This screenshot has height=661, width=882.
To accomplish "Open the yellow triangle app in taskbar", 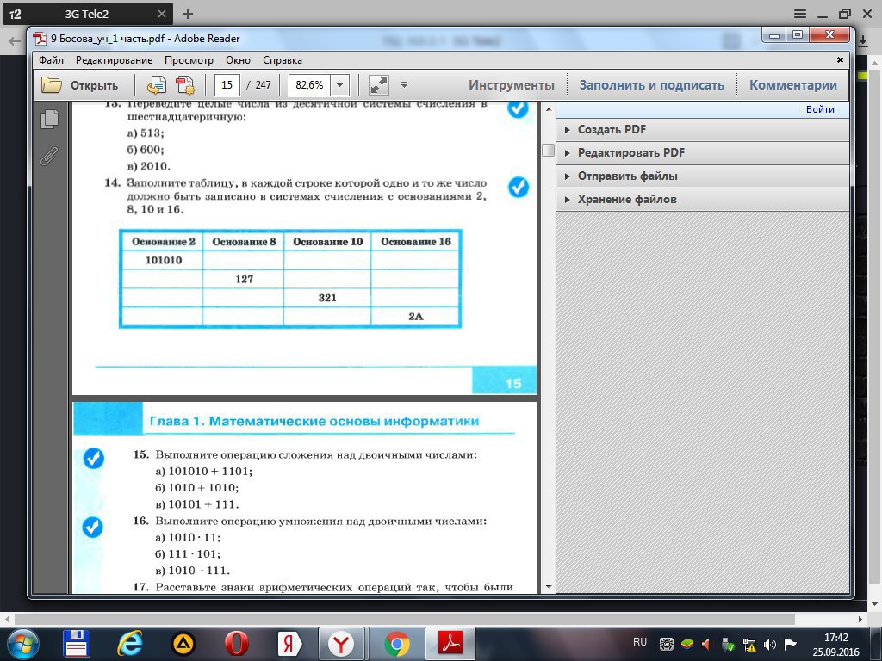I will click(183, 644).
